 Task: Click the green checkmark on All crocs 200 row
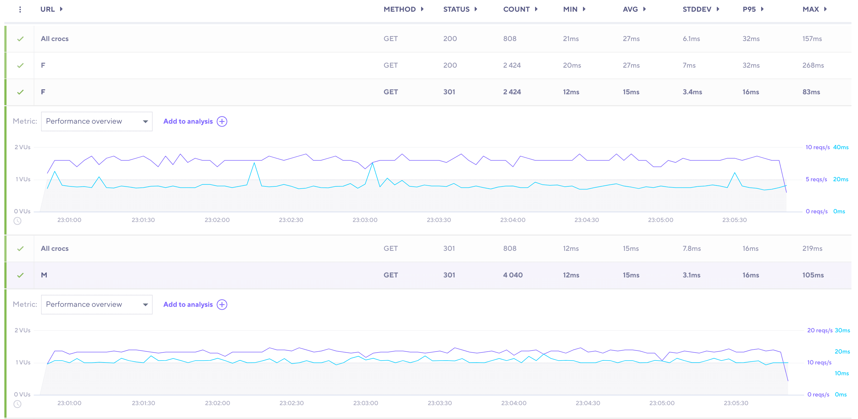(x=20, y=39)
